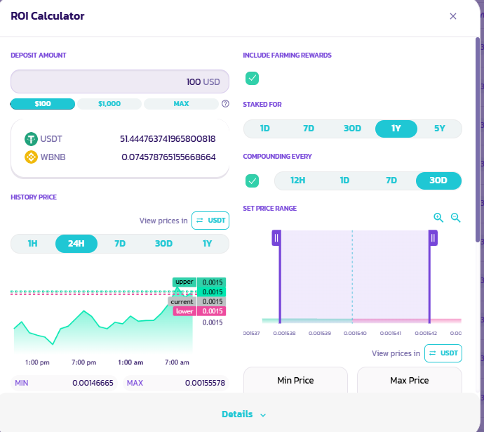Select 12H compounding interval

297,181
